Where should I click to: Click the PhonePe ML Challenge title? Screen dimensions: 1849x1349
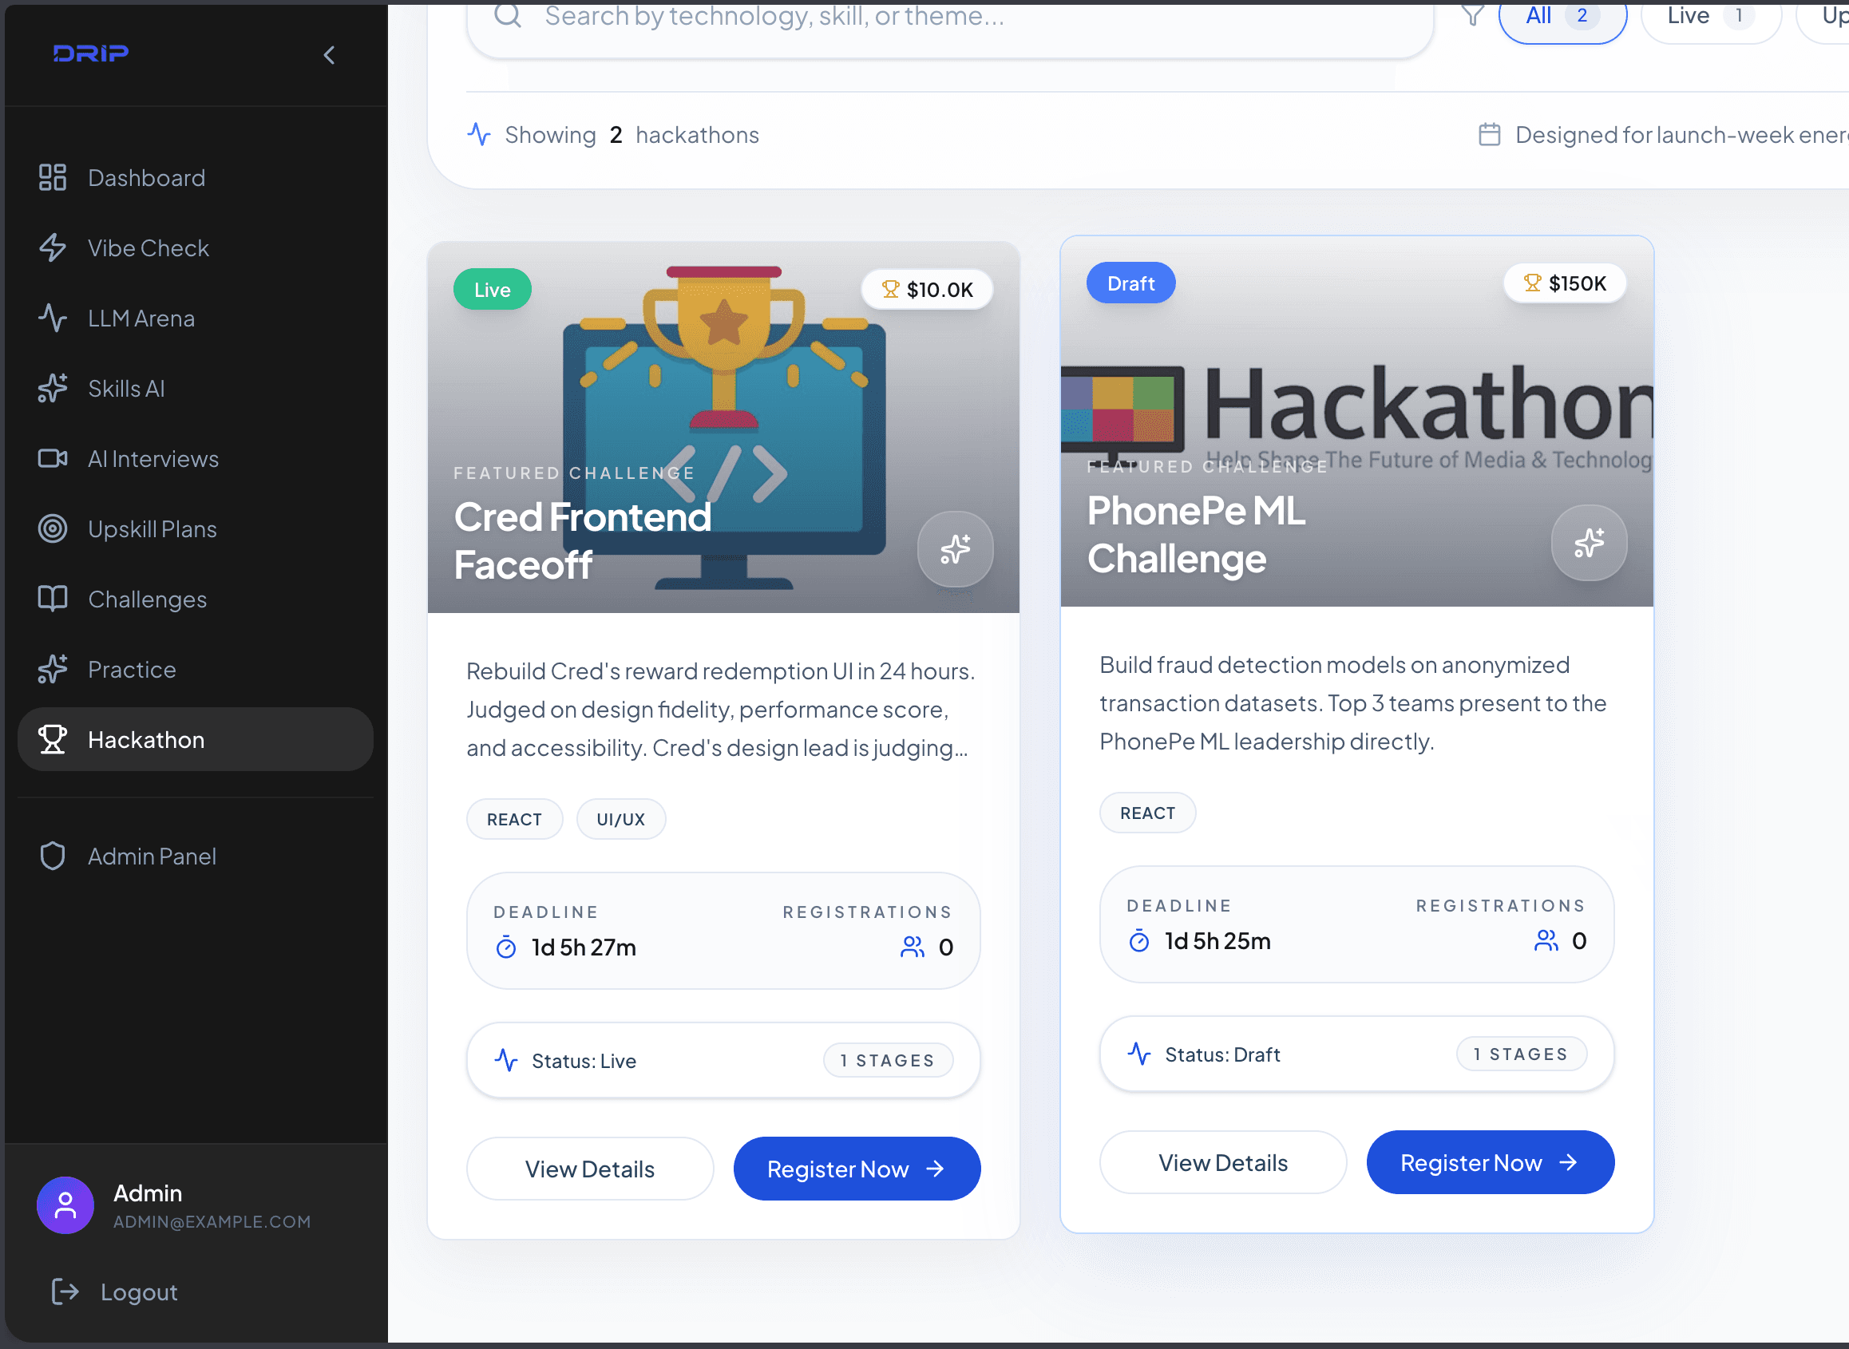[x=1197, y=535]
